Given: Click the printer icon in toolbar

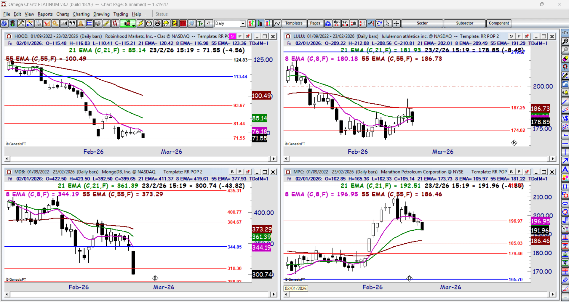Looking at the screenshot, I should (38, 23).
